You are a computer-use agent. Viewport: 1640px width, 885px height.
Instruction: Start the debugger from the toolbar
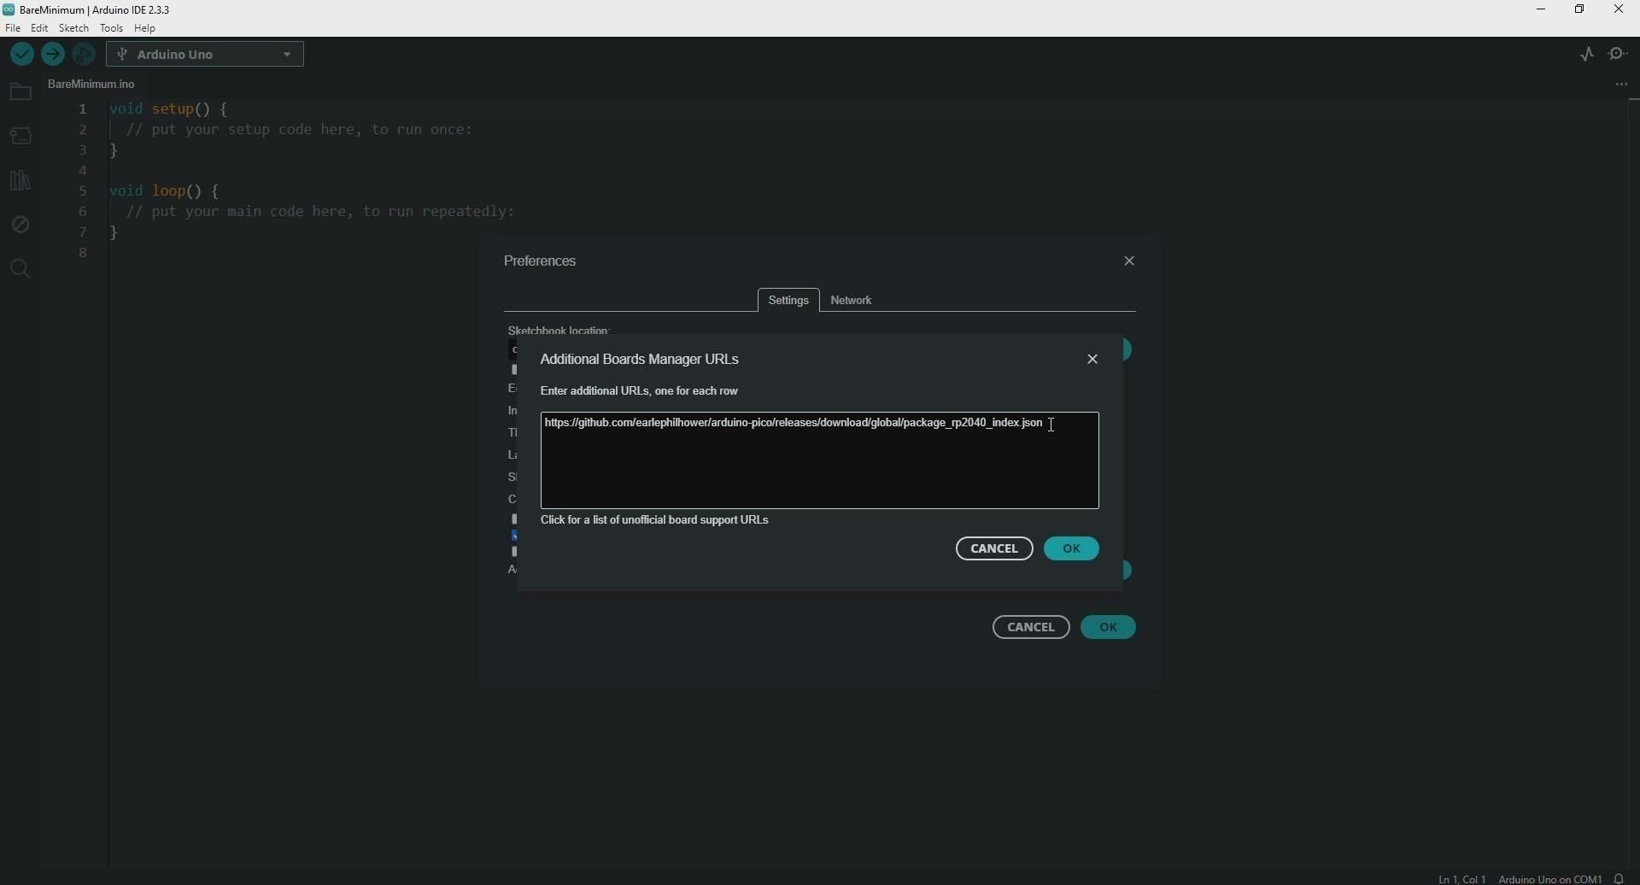(x=84, y=55)
